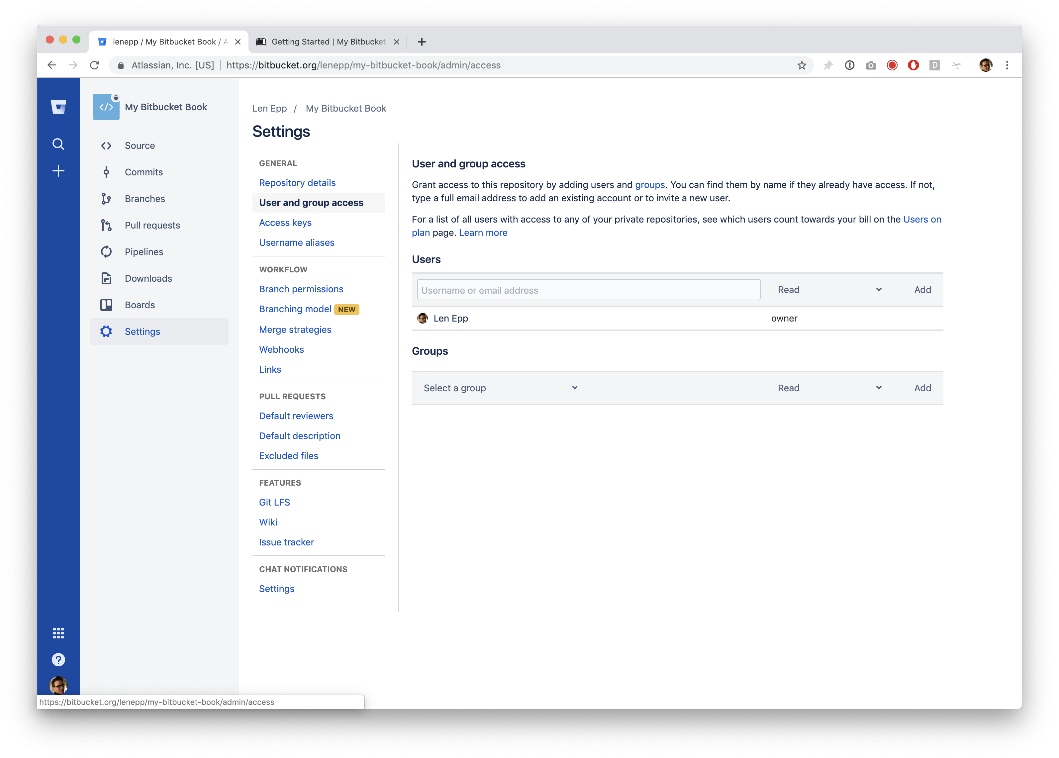
Task: Click the repository code avatar icon
Action: coord(106,107)
